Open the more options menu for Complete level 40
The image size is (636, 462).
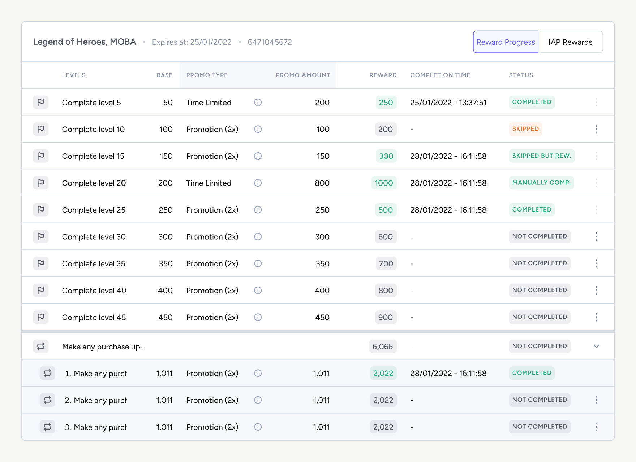click(x=596, y=290)
